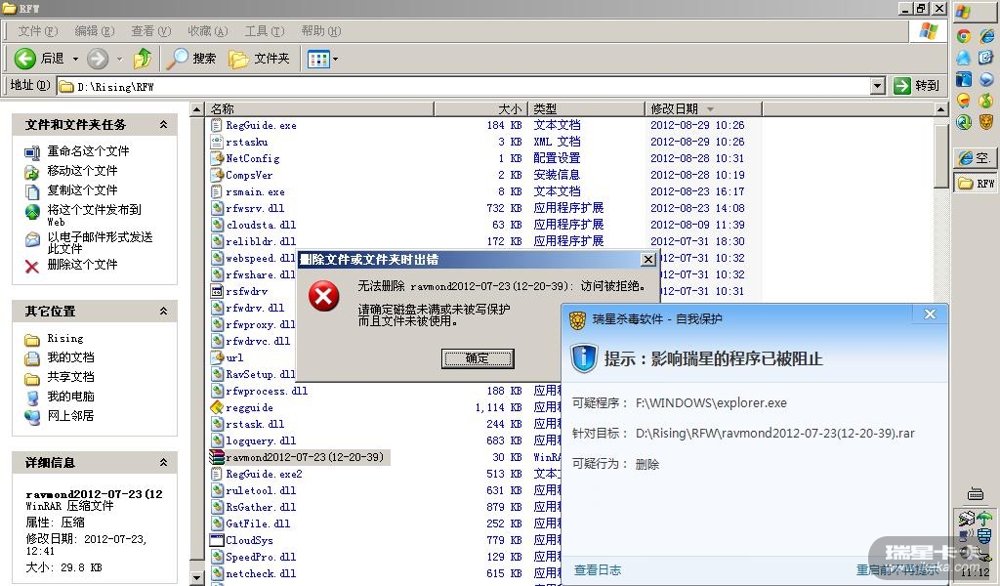Select the CloudSys file icon
The width and height of the screenshot is (1000, 586).
pos(217,540)
